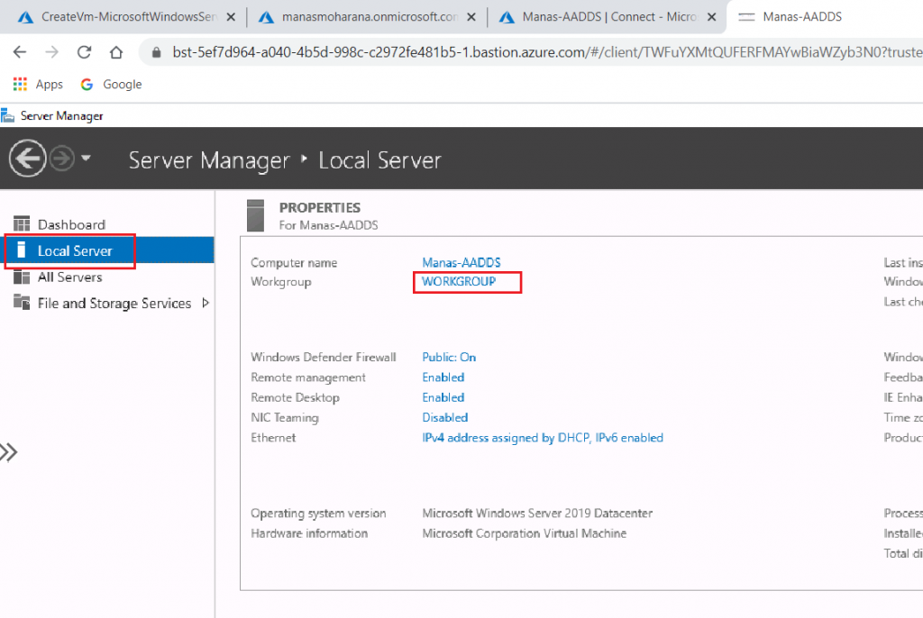Select Dashboard in the sidebar
Image resolution: width=923 pixels, height=618 pixels.
point(70,224)
